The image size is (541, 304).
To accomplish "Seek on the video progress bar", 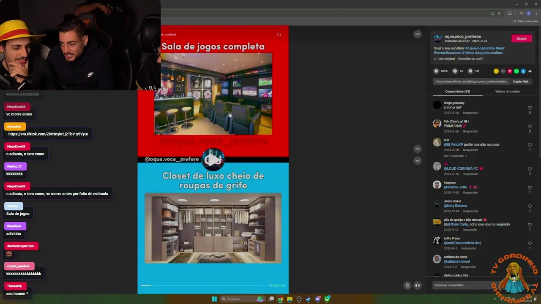I will tap(203, 285).
